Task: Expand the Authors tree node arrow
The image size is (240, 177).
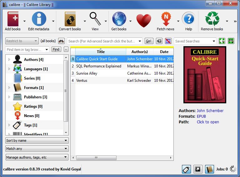Action: point(9,59)
